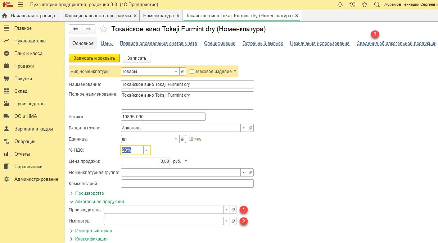The image size is (438, 243).
Task: Open Банк и касса section
Action: click(x=28, y=54)
